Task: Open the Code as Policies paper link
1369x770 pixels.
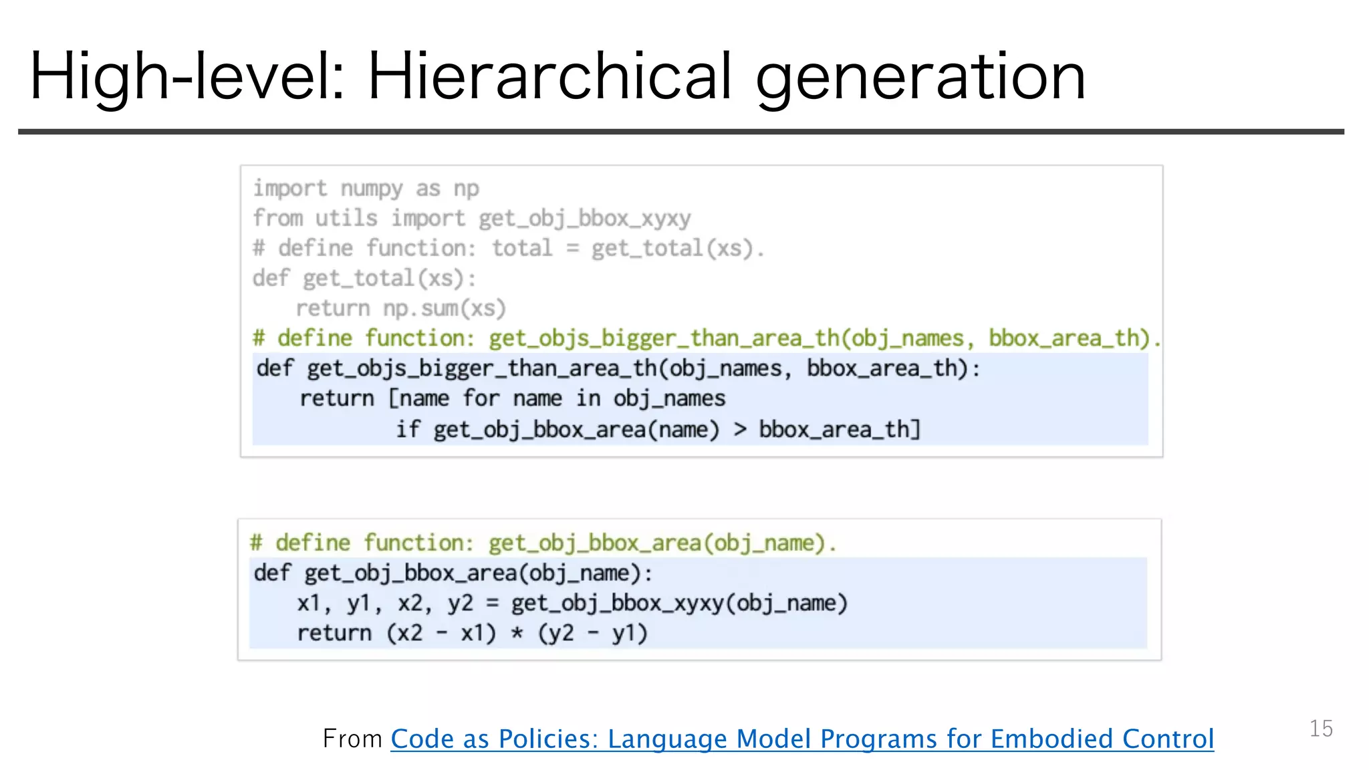Action: [x=802, y=739]
